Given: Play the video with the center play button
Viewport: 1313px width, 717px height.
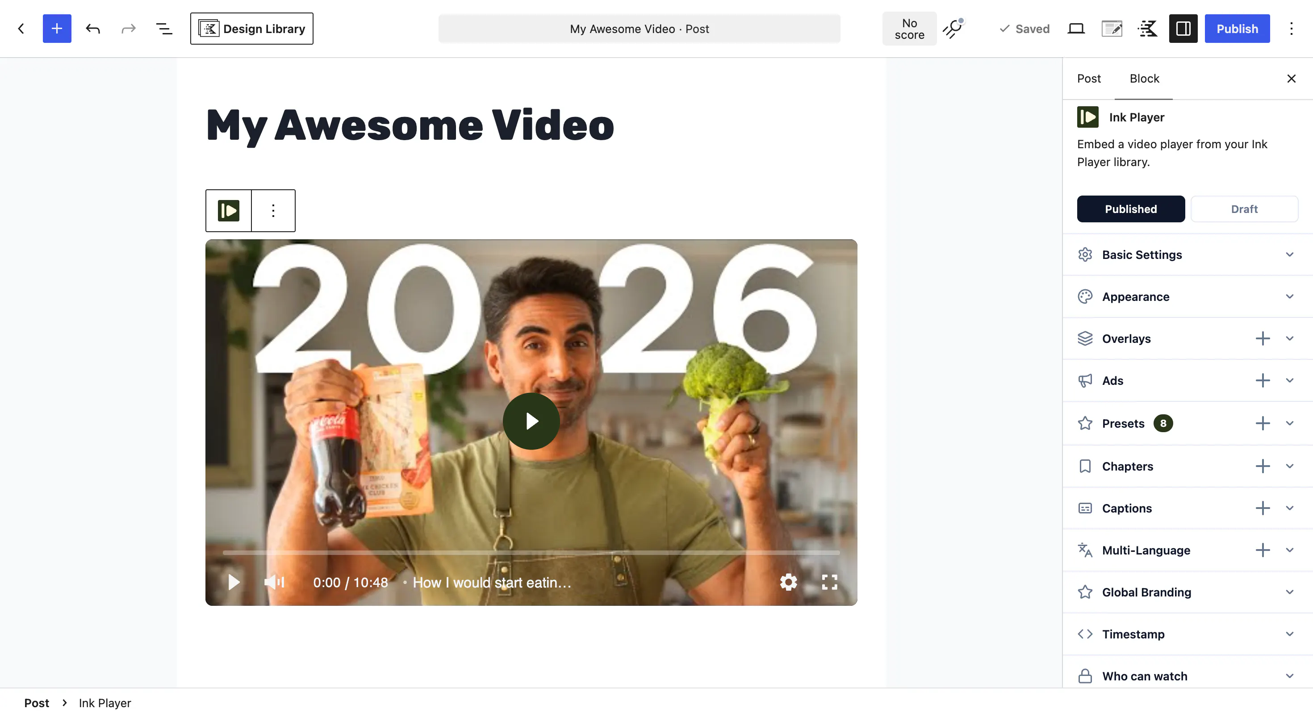Looking at the screenshot, I should tap(531, 421).
